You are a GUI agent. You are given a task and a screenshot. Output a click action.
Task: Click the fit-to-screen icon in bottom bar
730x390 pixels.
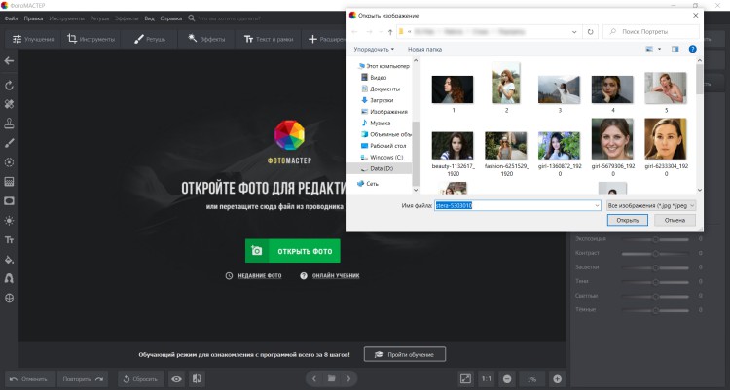[x=465, y=378]
